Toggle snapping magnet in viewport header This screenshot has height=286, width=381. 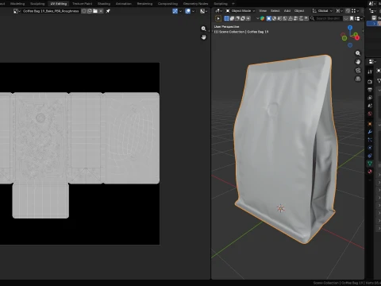348,11
